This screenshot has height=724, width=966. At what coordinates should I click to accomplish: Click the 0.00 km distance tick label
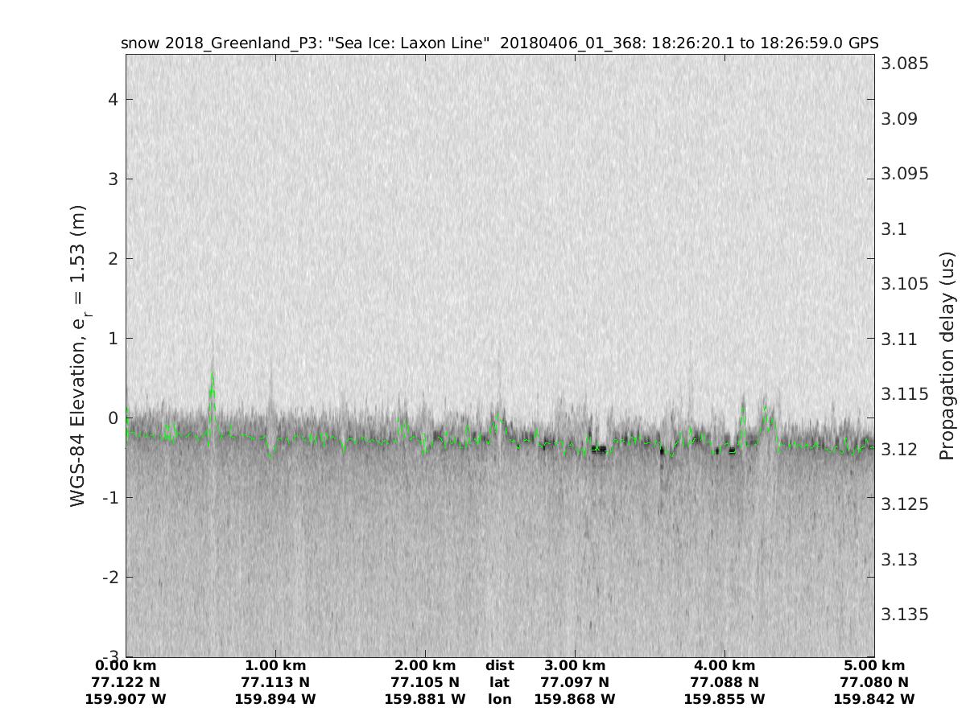point(126,665)
